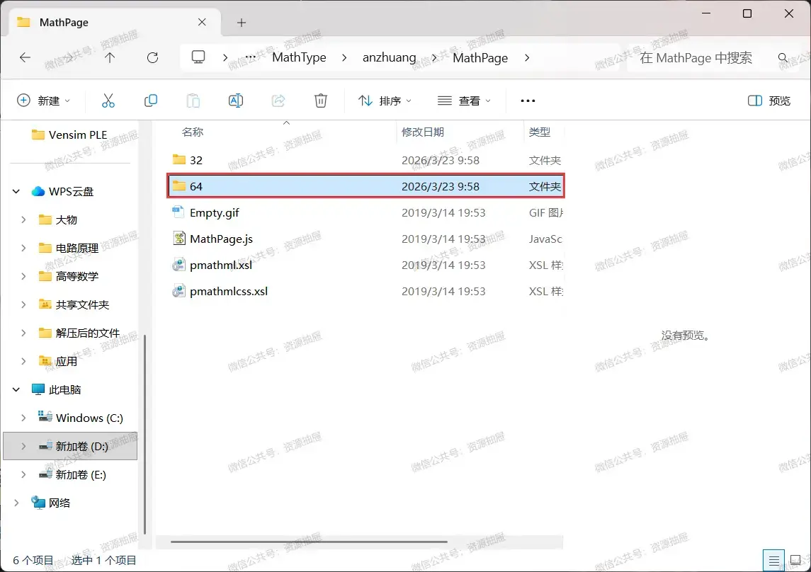The height and width of the screenshot is (572, 811).
Task: Open the 排序 sort dropdown
Action: coord(385,101)
